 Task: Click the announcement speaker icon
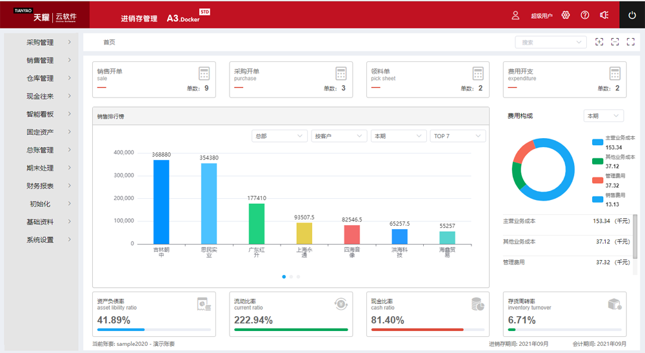tap(604, 15)
